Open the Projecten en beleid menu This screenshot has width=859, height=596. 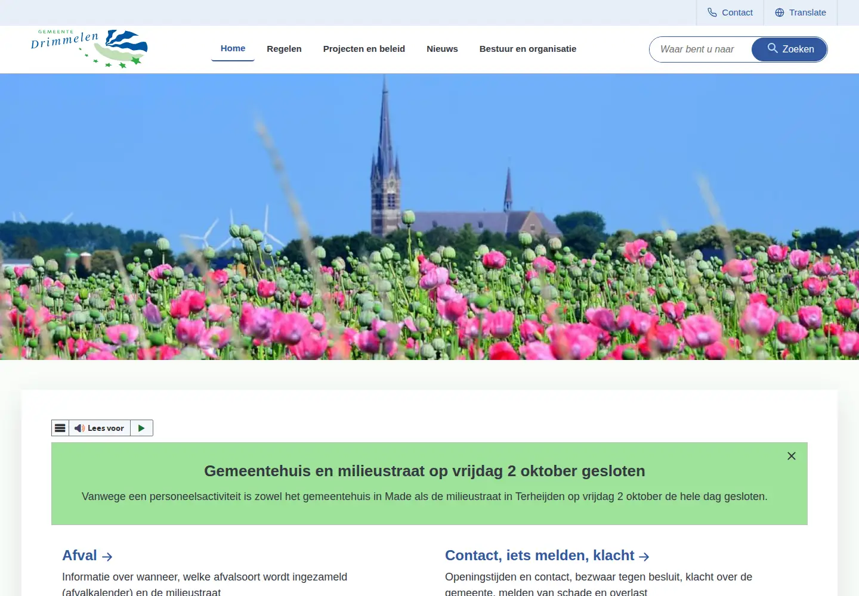[364, 49]
